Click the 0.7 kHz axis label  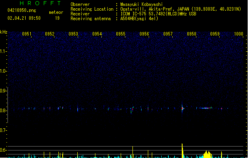(3, 130)
